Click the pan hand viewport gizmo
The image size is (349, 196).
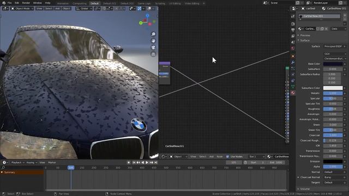click(153, 41)
